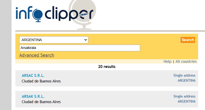Image resolution: width=205 pixels, height=110 pixels.
Task: Focus the search field containing Arsakirala
Action: coord(79,48)
